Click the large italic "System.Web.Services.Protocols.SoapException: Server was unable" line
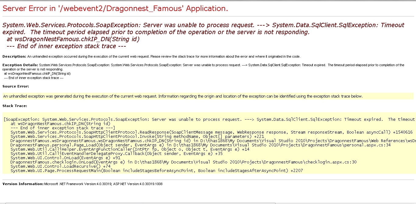416x204 pixels. coord(203,25)
